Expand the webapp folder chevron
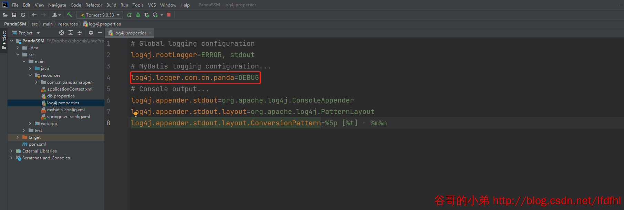 point(30,123)
